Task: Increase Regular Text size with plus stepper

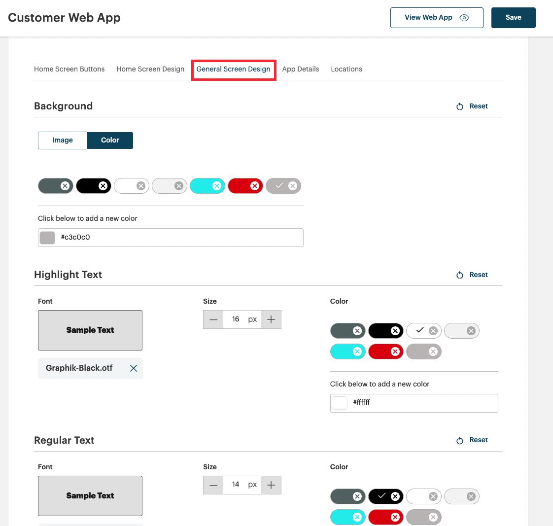Action: (271, 485)
